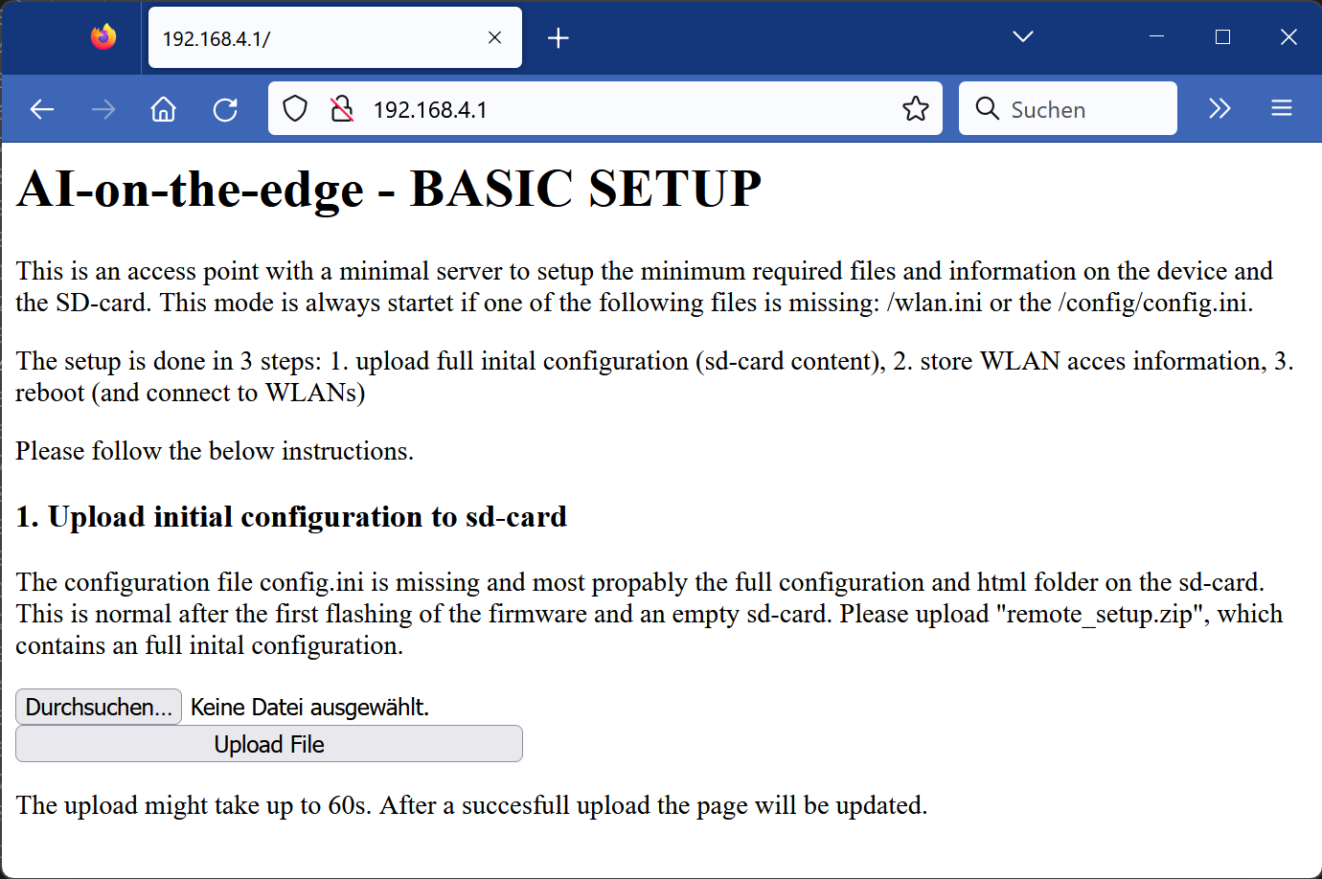This screenshot has width=1322, height=879.
Task: Expand the overflow toolbar double-chevron
Action: click(x=1219, y=108)
